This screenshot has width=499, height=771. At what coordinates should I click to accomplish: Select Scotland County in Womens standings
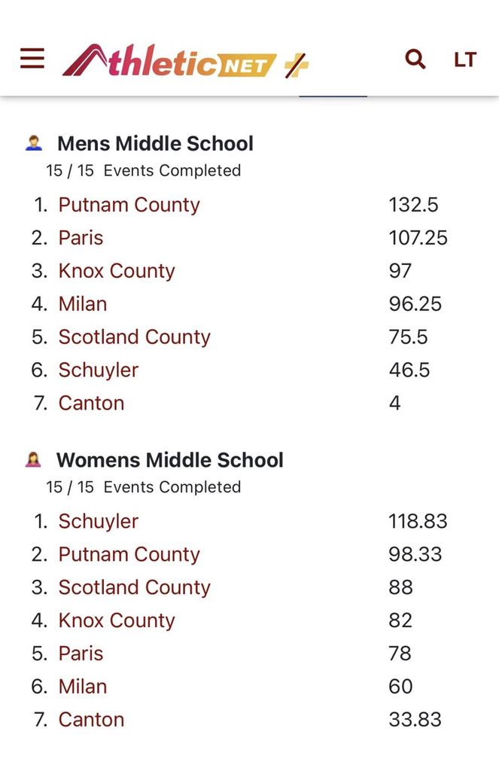tap(134, 587)
